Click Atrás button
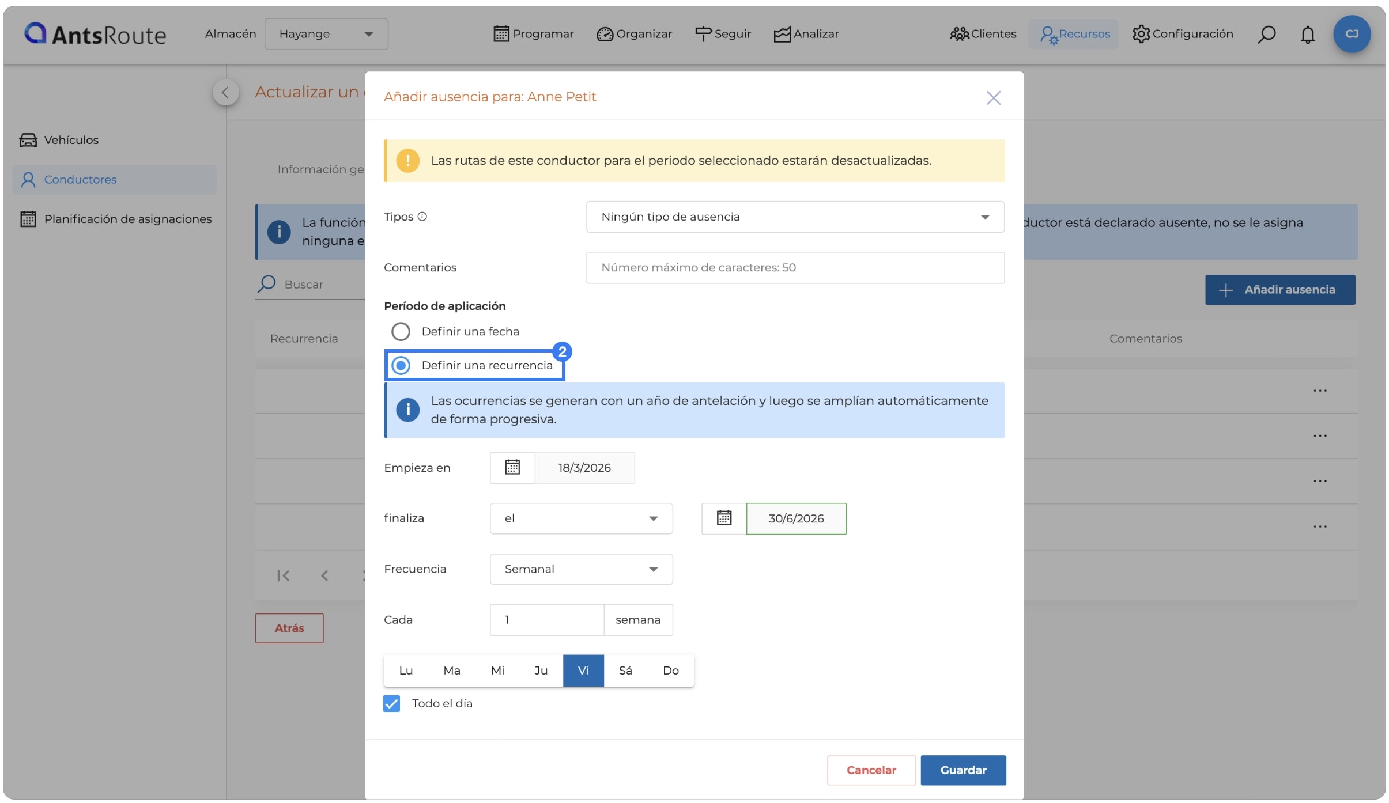 (x=289, y=628)
